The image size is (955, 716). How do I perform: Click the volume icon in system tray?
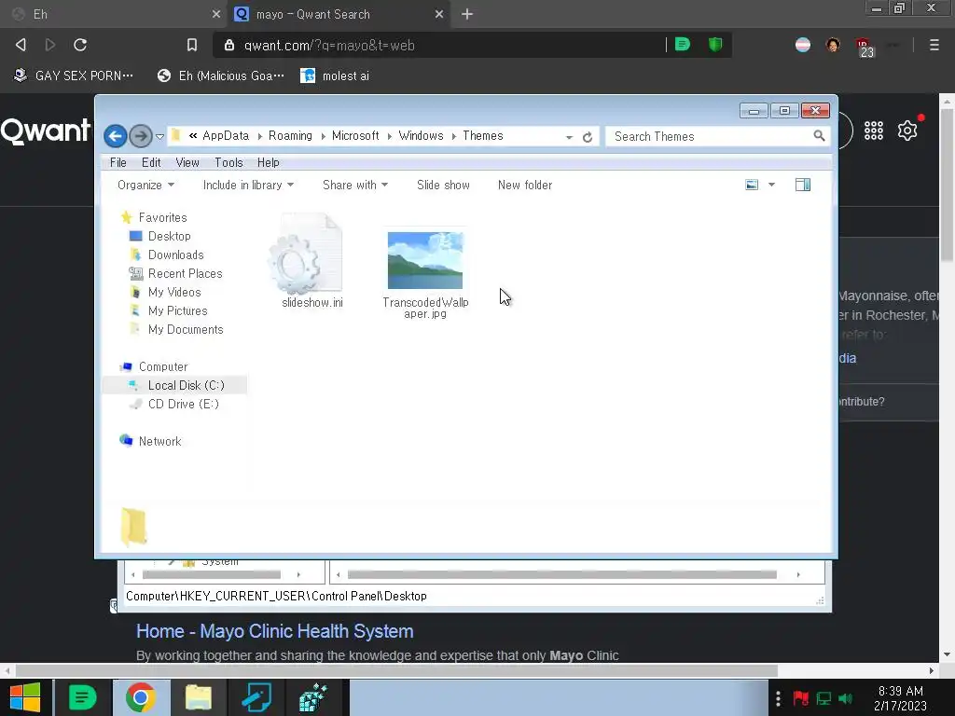pos(845,698)
